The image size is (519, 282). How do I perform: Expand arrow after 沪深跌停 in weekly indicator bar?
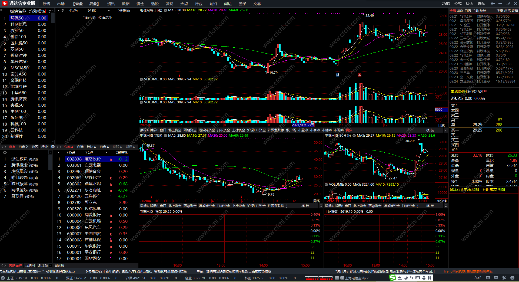(x=287, y=206)
